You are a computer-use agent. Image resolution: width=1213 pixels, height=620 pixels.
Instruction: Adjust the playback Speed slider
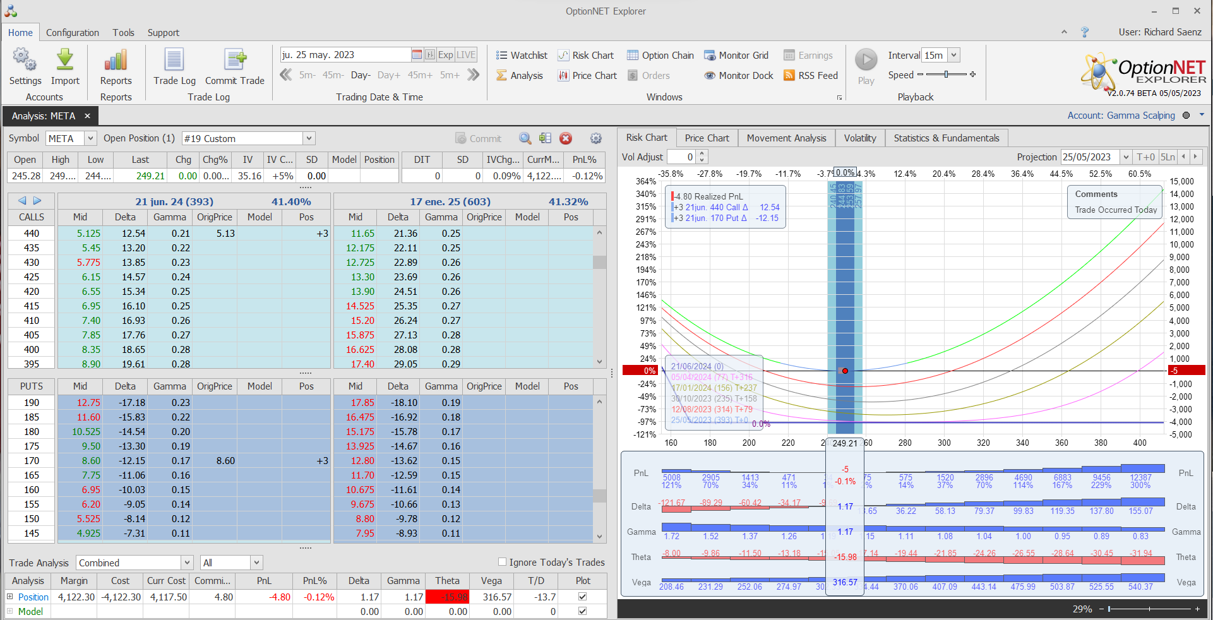click(x=946, y=75)
